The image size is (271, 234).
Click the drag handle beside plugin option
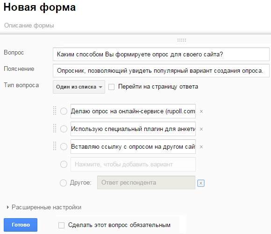click(x=55, y=128)
